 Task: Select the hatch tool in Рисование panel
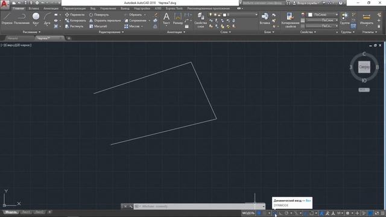click(56, 26)
